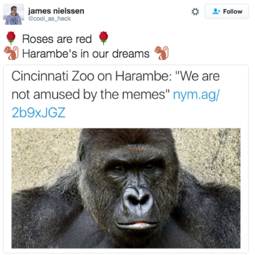Click the display name james nielssen

click(56, 11)
